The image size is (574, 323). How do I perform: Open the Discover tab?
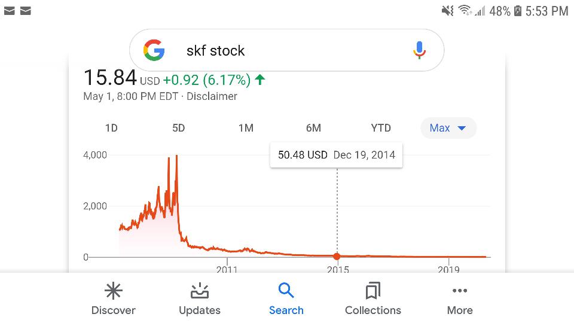click(113, 299)
